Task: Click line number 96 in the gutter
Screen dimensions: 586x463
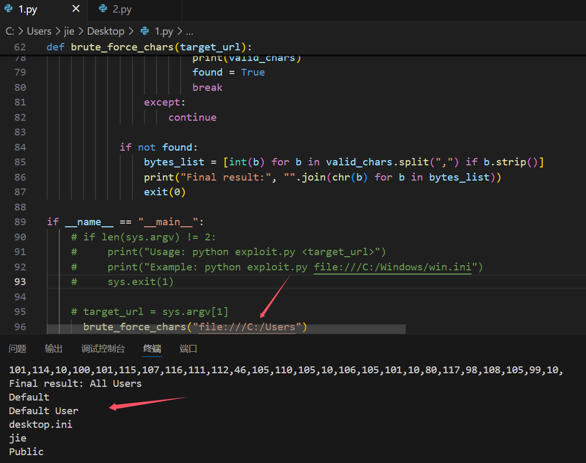Action: [x=20, y=327]
